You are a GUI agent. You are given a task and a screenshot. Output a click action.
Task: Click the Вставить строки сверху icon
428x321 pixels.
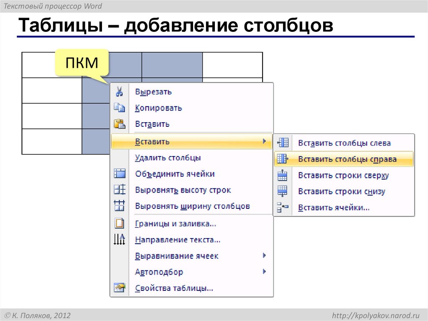click(283, 175)
